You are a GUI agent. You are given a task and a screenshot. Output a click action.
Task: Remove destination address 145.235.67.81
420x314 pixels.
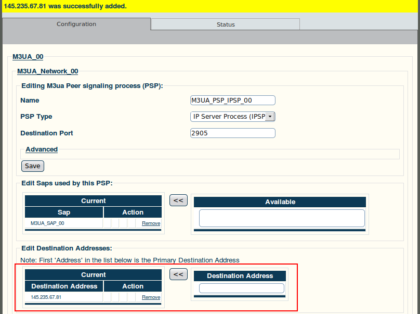click(151, 297)
